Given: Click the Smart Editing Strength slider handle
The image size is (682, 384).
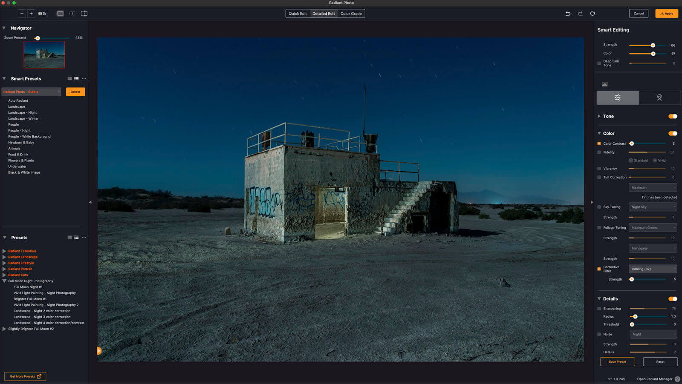Looking at the screenshot, I should (x=653, y=45).
